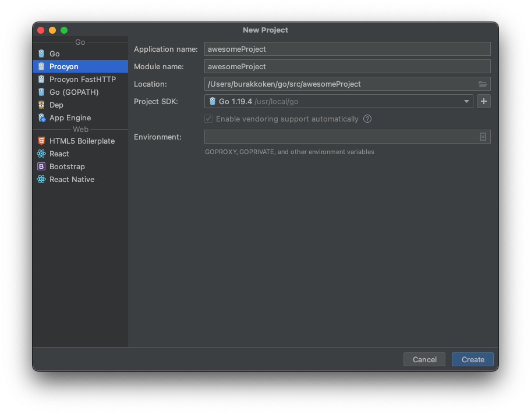Pick React Native from Web list
531x414 pixels.
[80, 179]
